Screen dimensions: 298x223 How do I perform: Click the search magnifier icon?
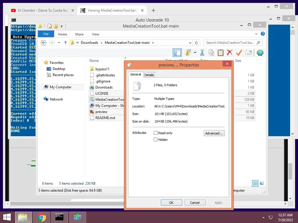pos(258,43)
